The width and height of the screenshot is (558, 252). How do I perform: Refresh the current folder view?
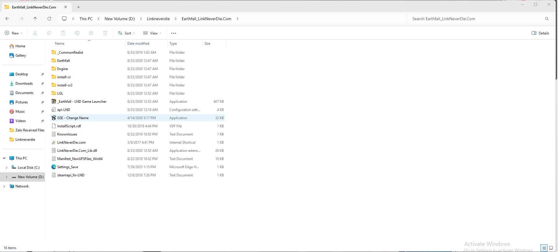coord(49,19)
